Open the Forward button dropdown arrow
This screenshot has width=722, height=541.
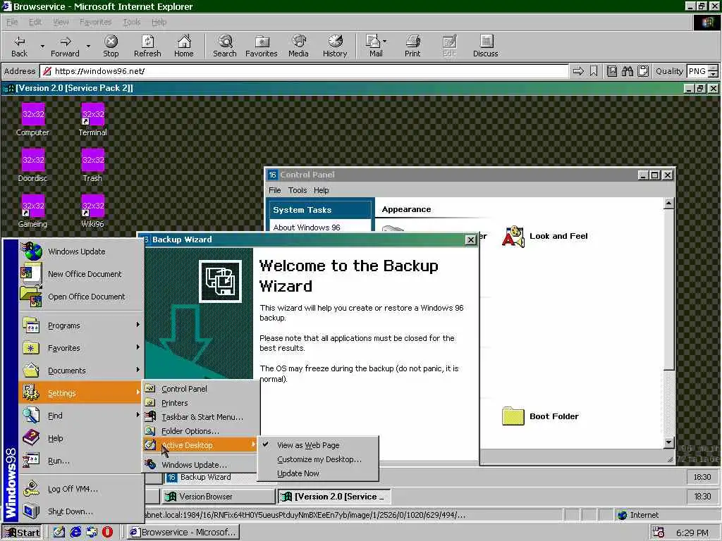(x=88, y=46)
